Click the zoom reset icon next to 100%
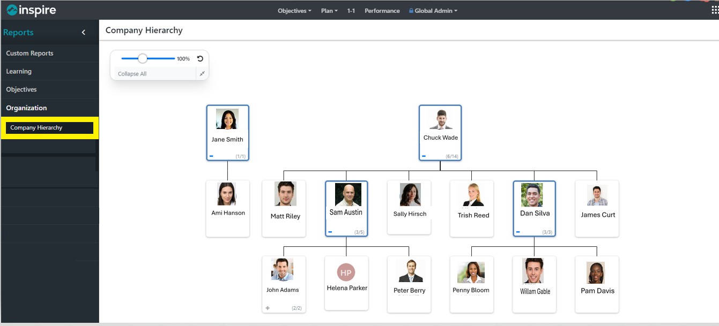 199,58
